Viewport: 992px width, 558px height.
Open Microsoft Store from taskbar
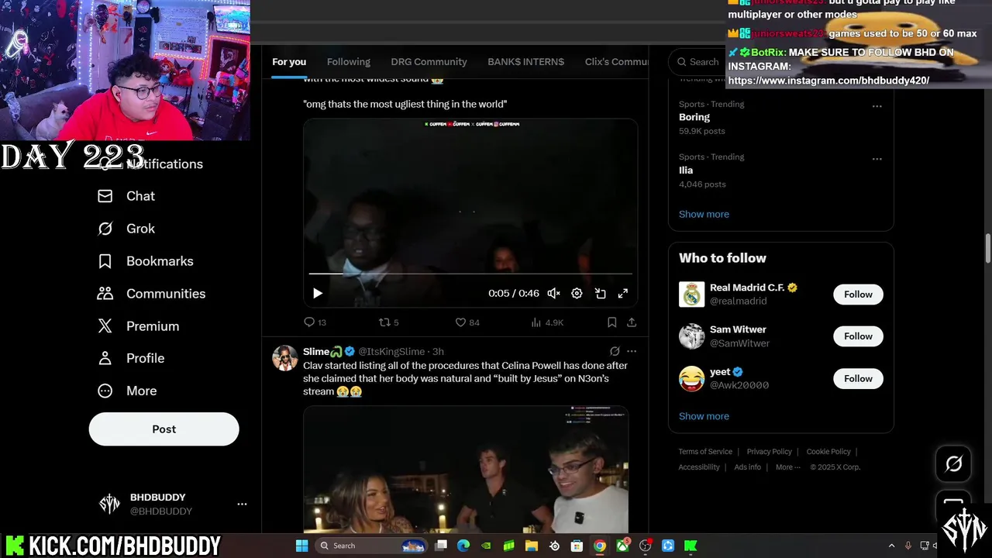(577, 546)
